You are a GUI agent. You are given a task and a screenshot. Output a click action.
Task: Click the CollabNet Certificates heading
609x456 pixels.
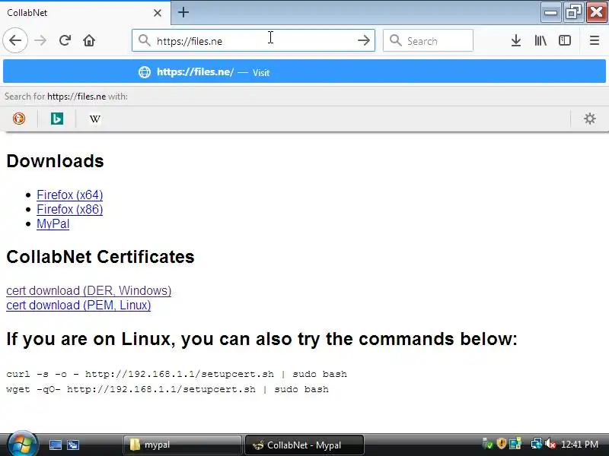[100, 257]
